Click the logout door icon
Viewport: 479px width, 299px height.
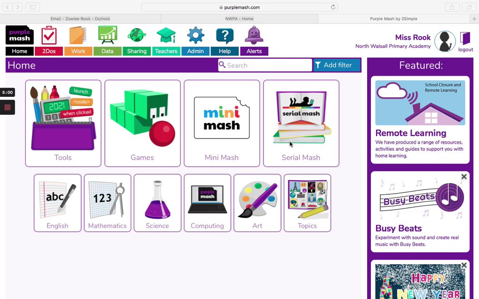point(465,39)
